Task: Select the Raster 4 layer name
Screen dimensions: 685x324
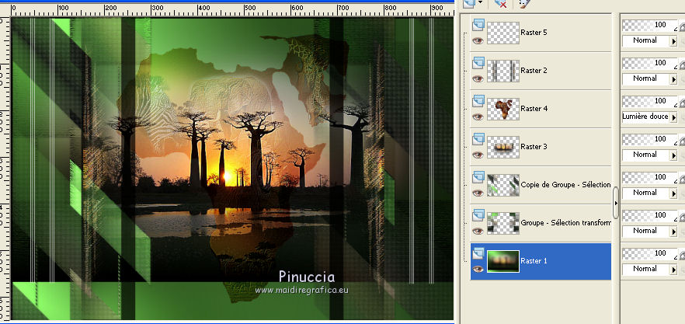Action: pos(534,109)
